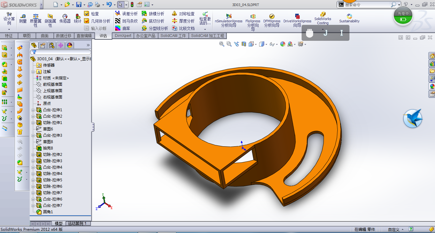The image size is (435, 233).
Task: Launch DriveWorksXpress wizard
Action: (x=297, y=20)
